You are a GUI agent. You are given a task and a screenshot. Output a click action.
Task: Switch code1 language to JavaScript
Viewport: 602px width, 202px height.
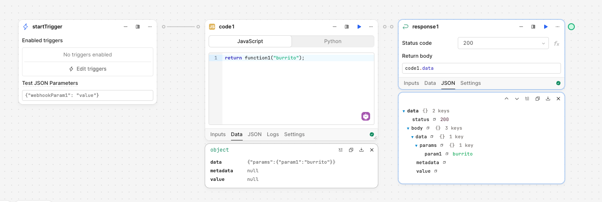[x=250, y=41]
